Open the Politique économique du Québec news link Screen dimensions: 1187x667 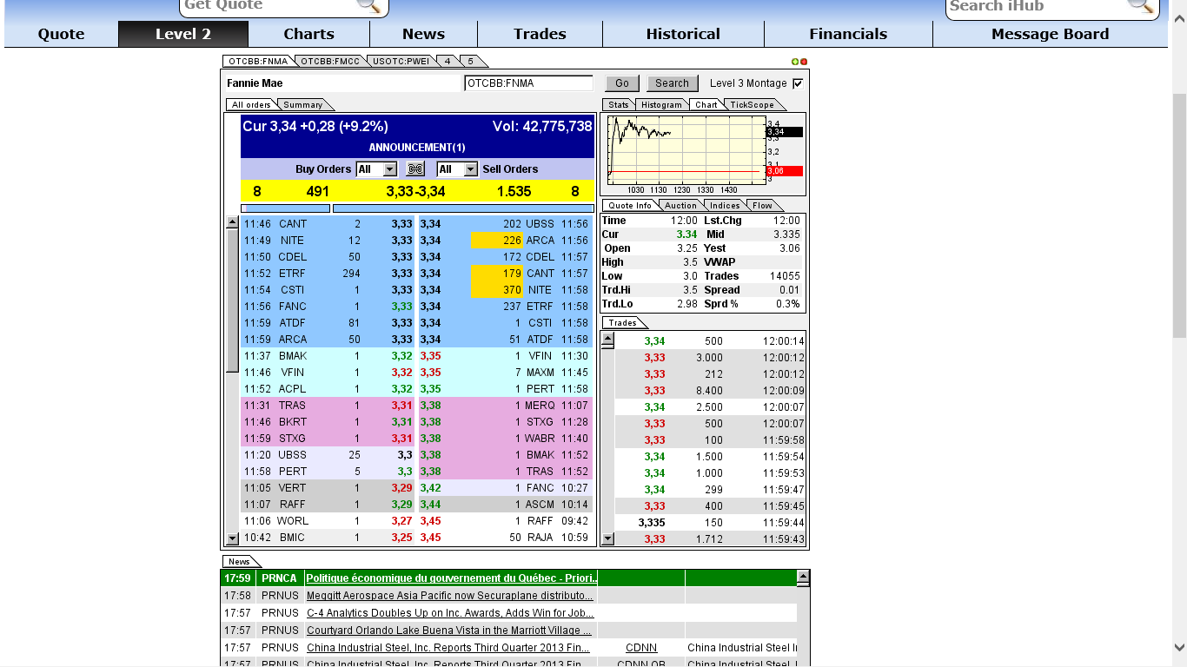(452, 578)
